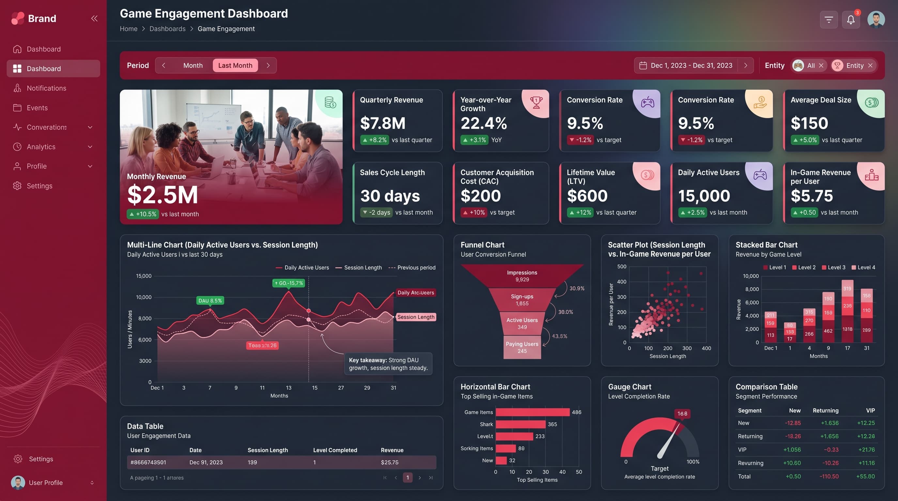This screenshot has height=501, width=898.
Task: Expand the Converations sidebar chevron
Action: click(90, 127)
